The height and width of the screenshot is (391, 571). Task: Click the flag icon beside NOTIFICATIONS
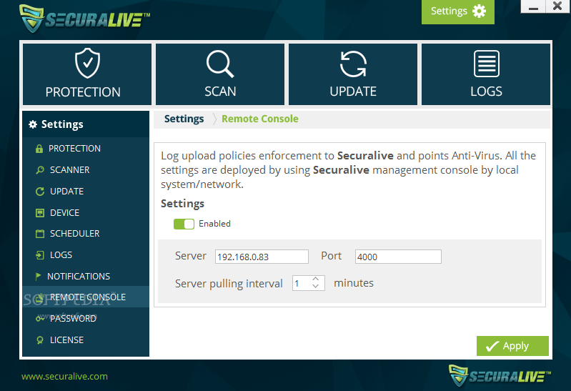[x=39, y=276]
